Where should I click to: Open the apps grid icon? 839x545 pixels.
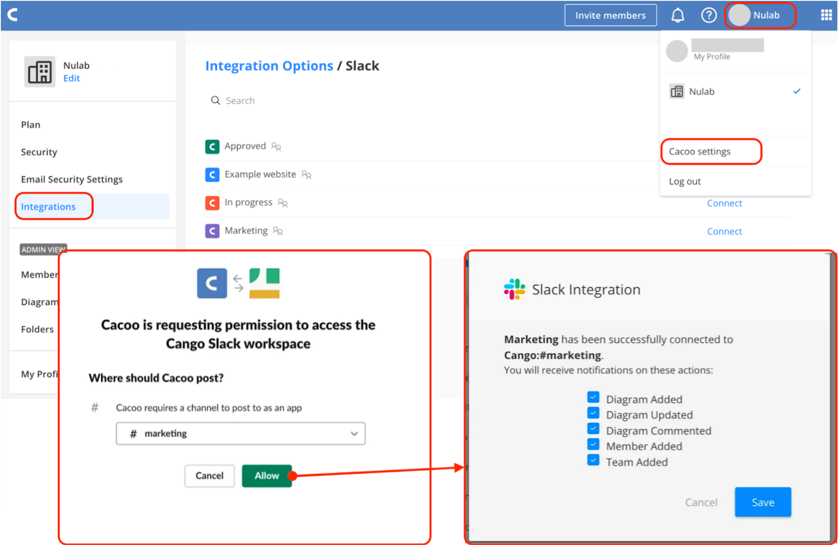point(826,15)
